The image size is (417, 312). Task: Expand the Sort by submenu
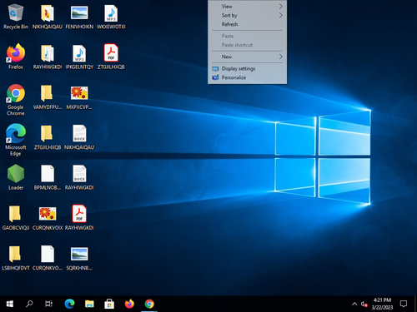coord(248,15)
